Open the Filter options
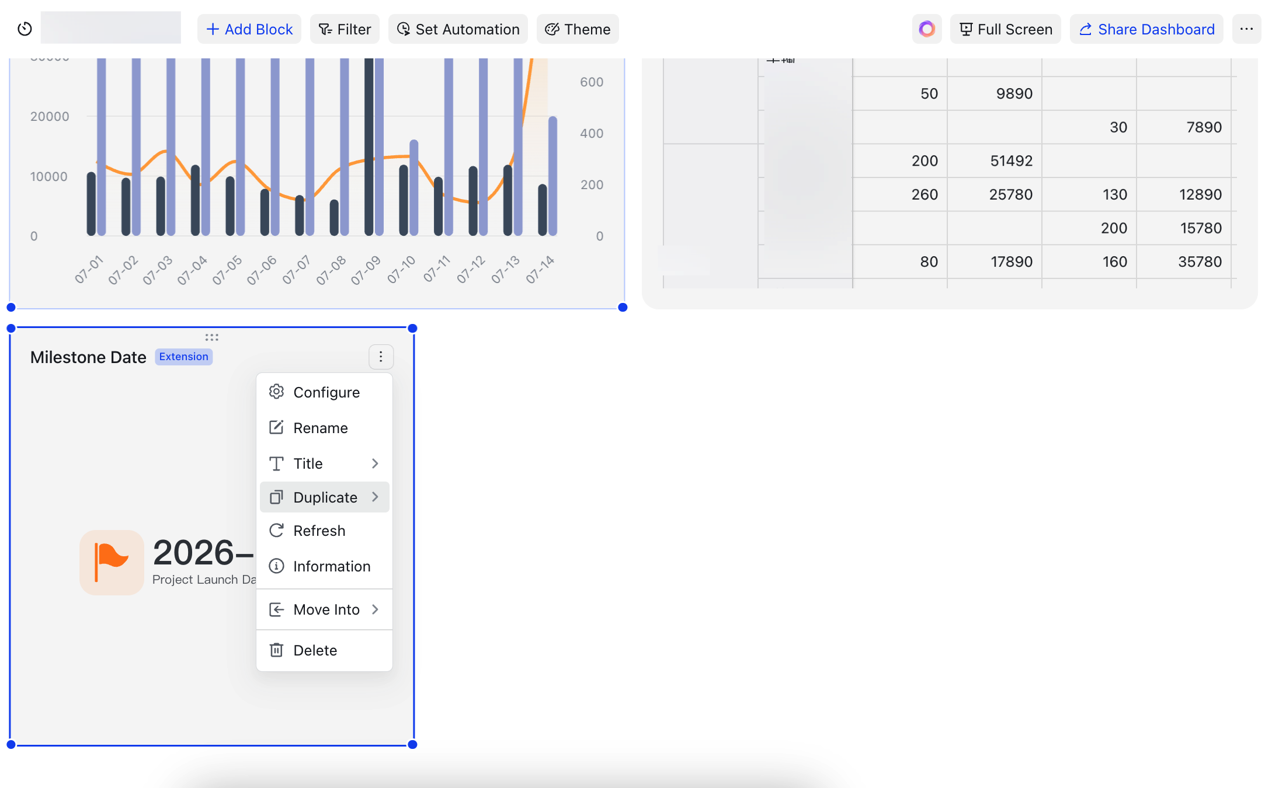 (345, 29)
